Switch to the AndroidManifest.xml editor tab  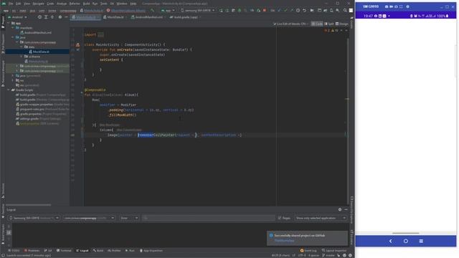148,17
